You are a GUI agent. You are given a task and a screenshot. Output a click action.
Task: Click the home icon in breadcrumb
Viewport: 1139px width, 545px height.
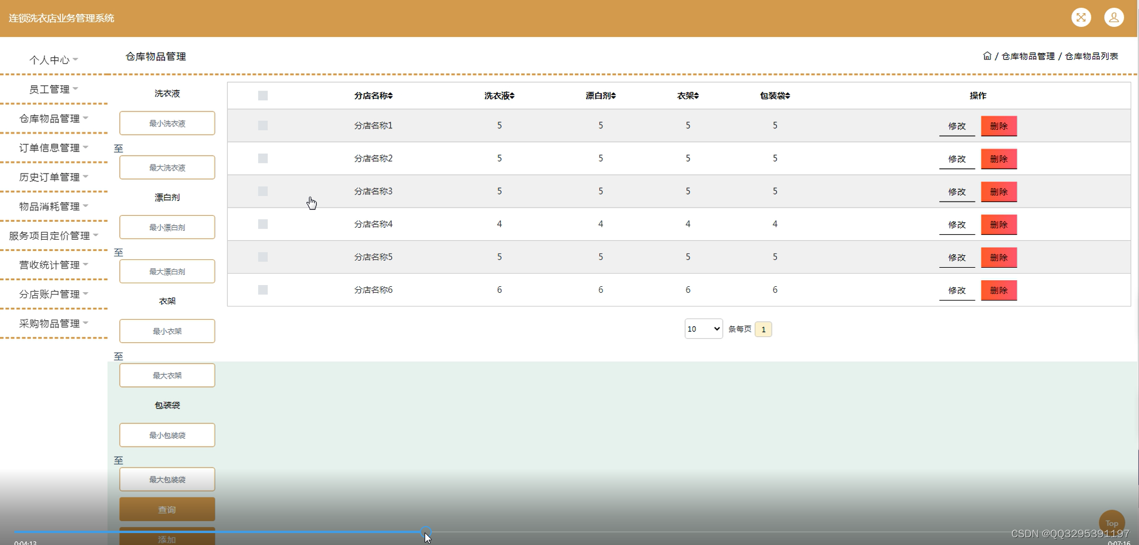click(x=987, y=56)
